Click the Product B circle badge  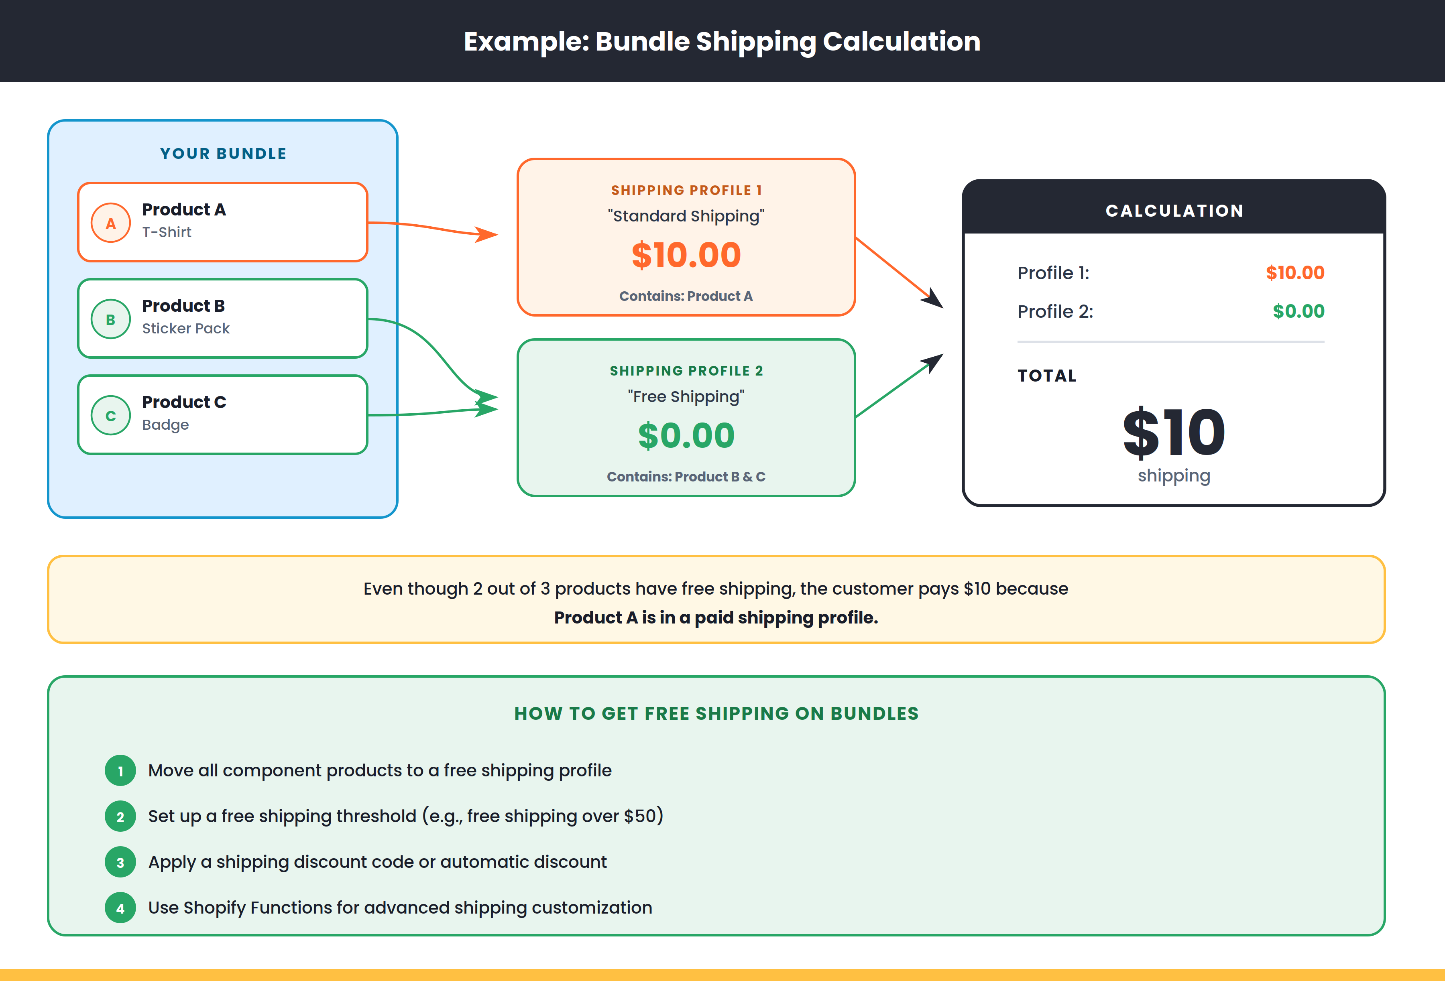[x=111, y=319]
